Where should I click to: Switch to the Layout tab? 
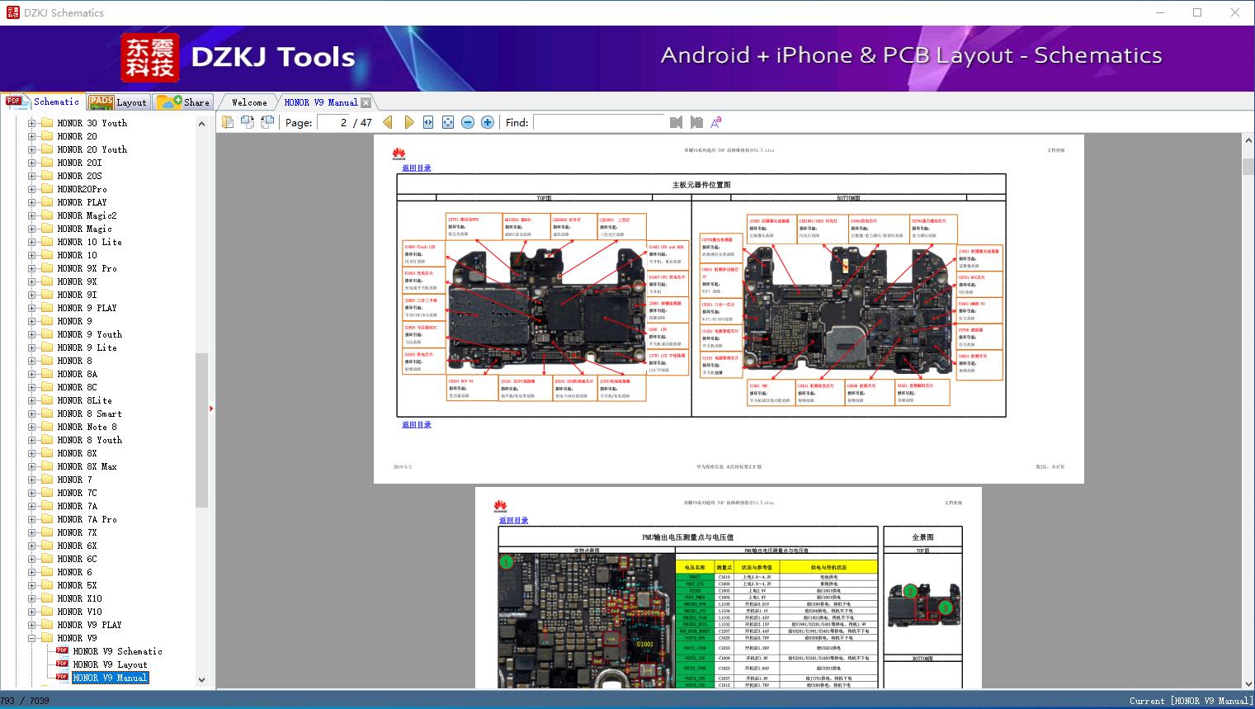(118, 102)
